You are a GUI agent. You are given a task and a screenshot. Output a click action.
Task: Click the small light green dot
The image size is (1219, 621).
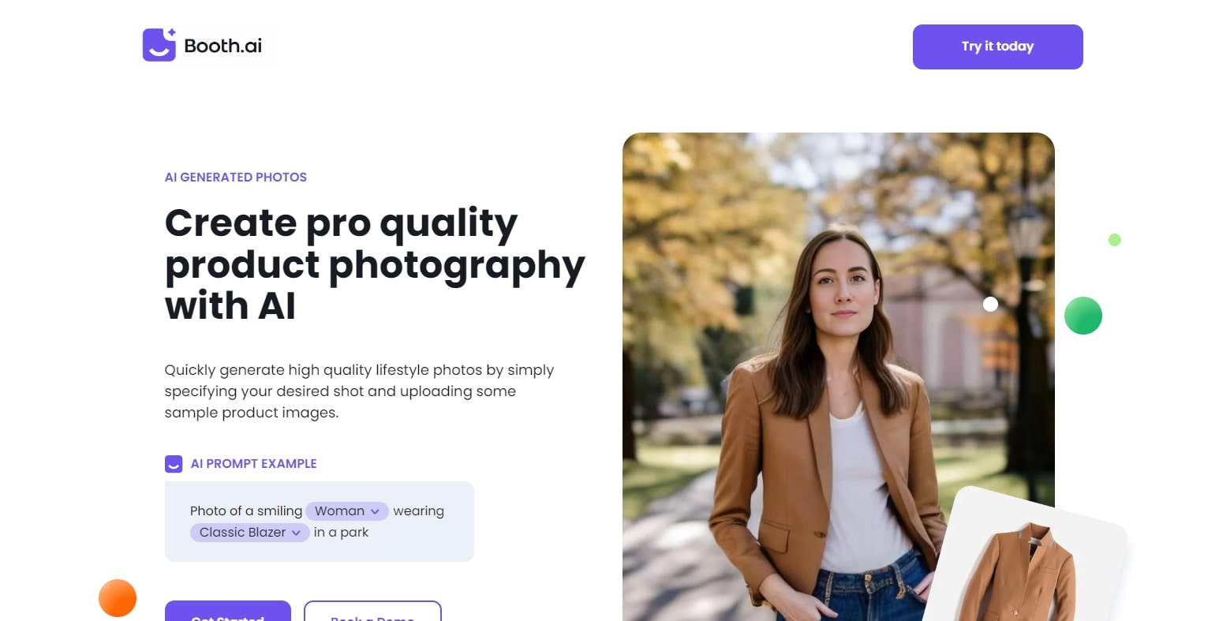[1115, 240]
